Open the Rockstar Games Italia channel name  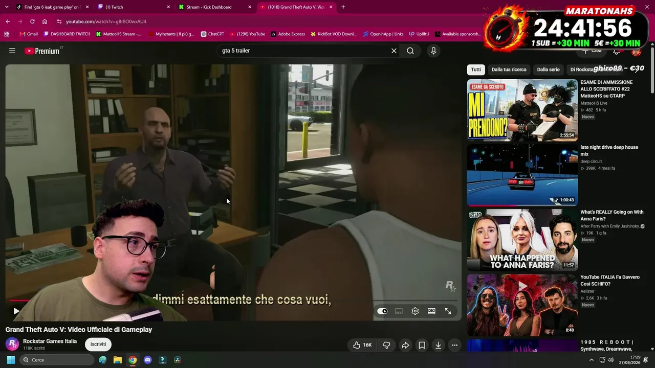(x=50, y=341)
